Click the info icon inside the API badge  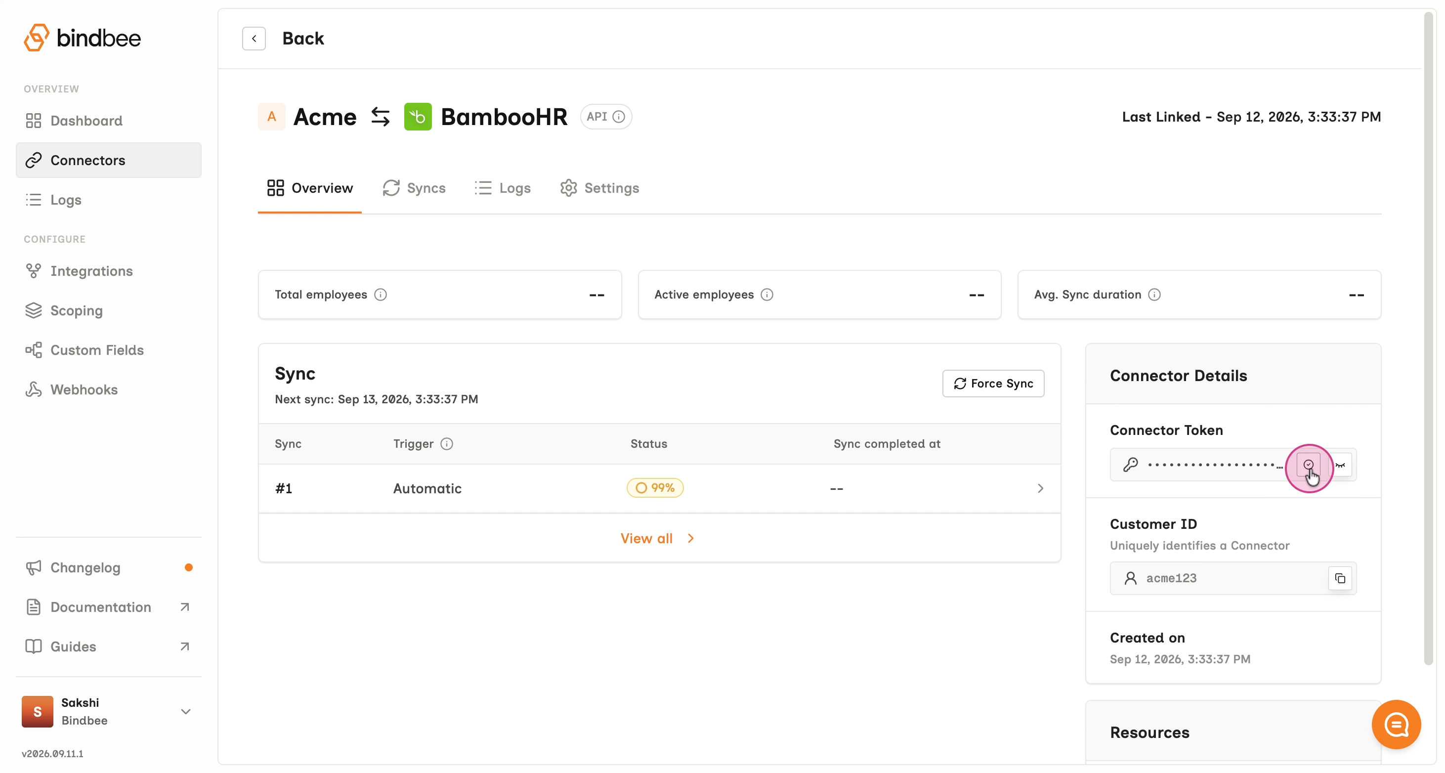(619, 117)
